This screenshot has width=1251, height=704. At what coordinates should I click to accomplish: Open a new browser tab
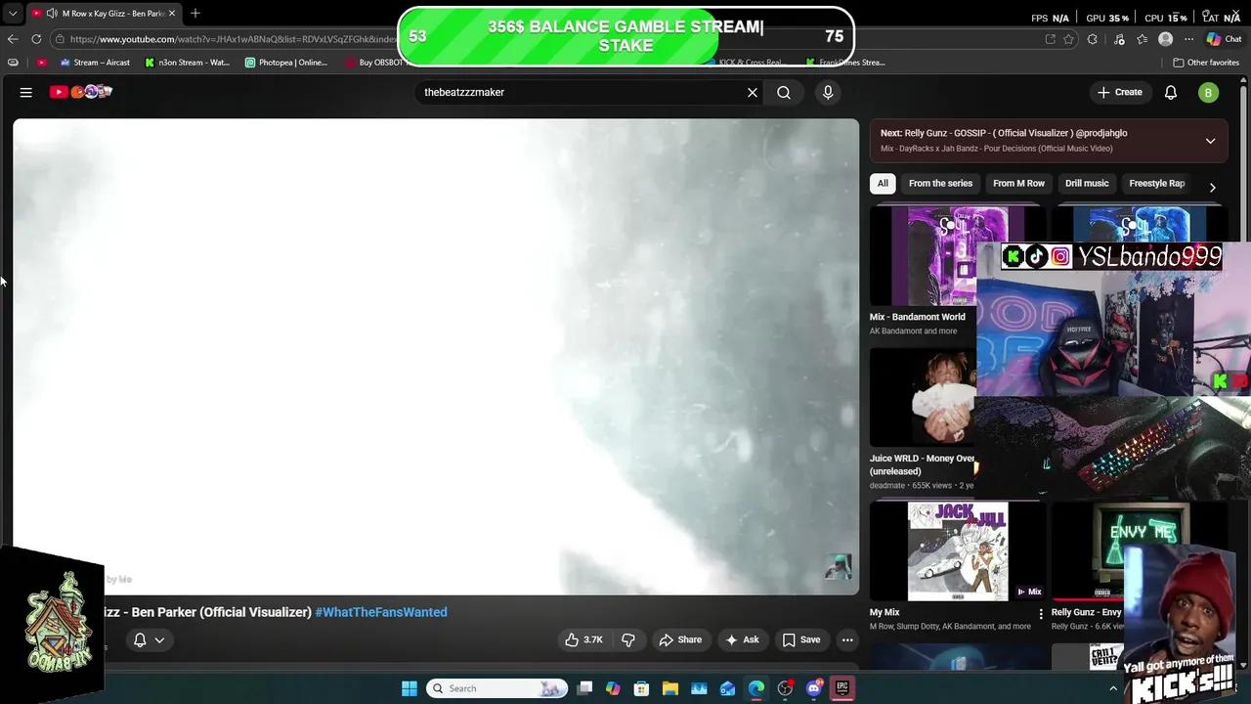195,14
